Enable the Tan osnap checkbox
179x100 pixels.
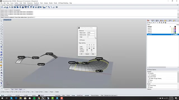pyautogui.click(x=30, y=92)
